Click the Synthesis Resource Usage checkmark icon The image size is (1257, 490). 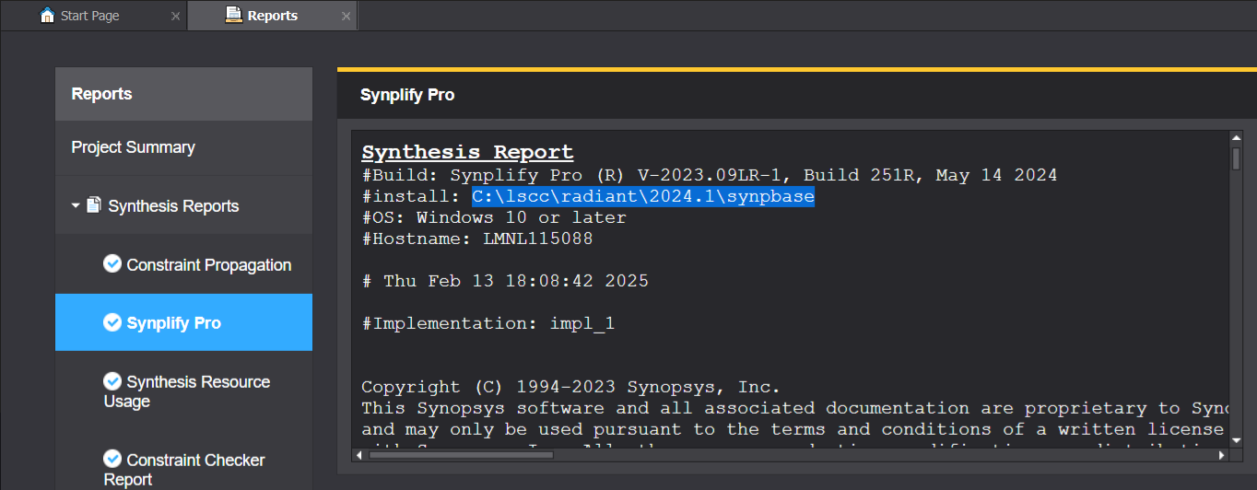[x=112, y=381]
